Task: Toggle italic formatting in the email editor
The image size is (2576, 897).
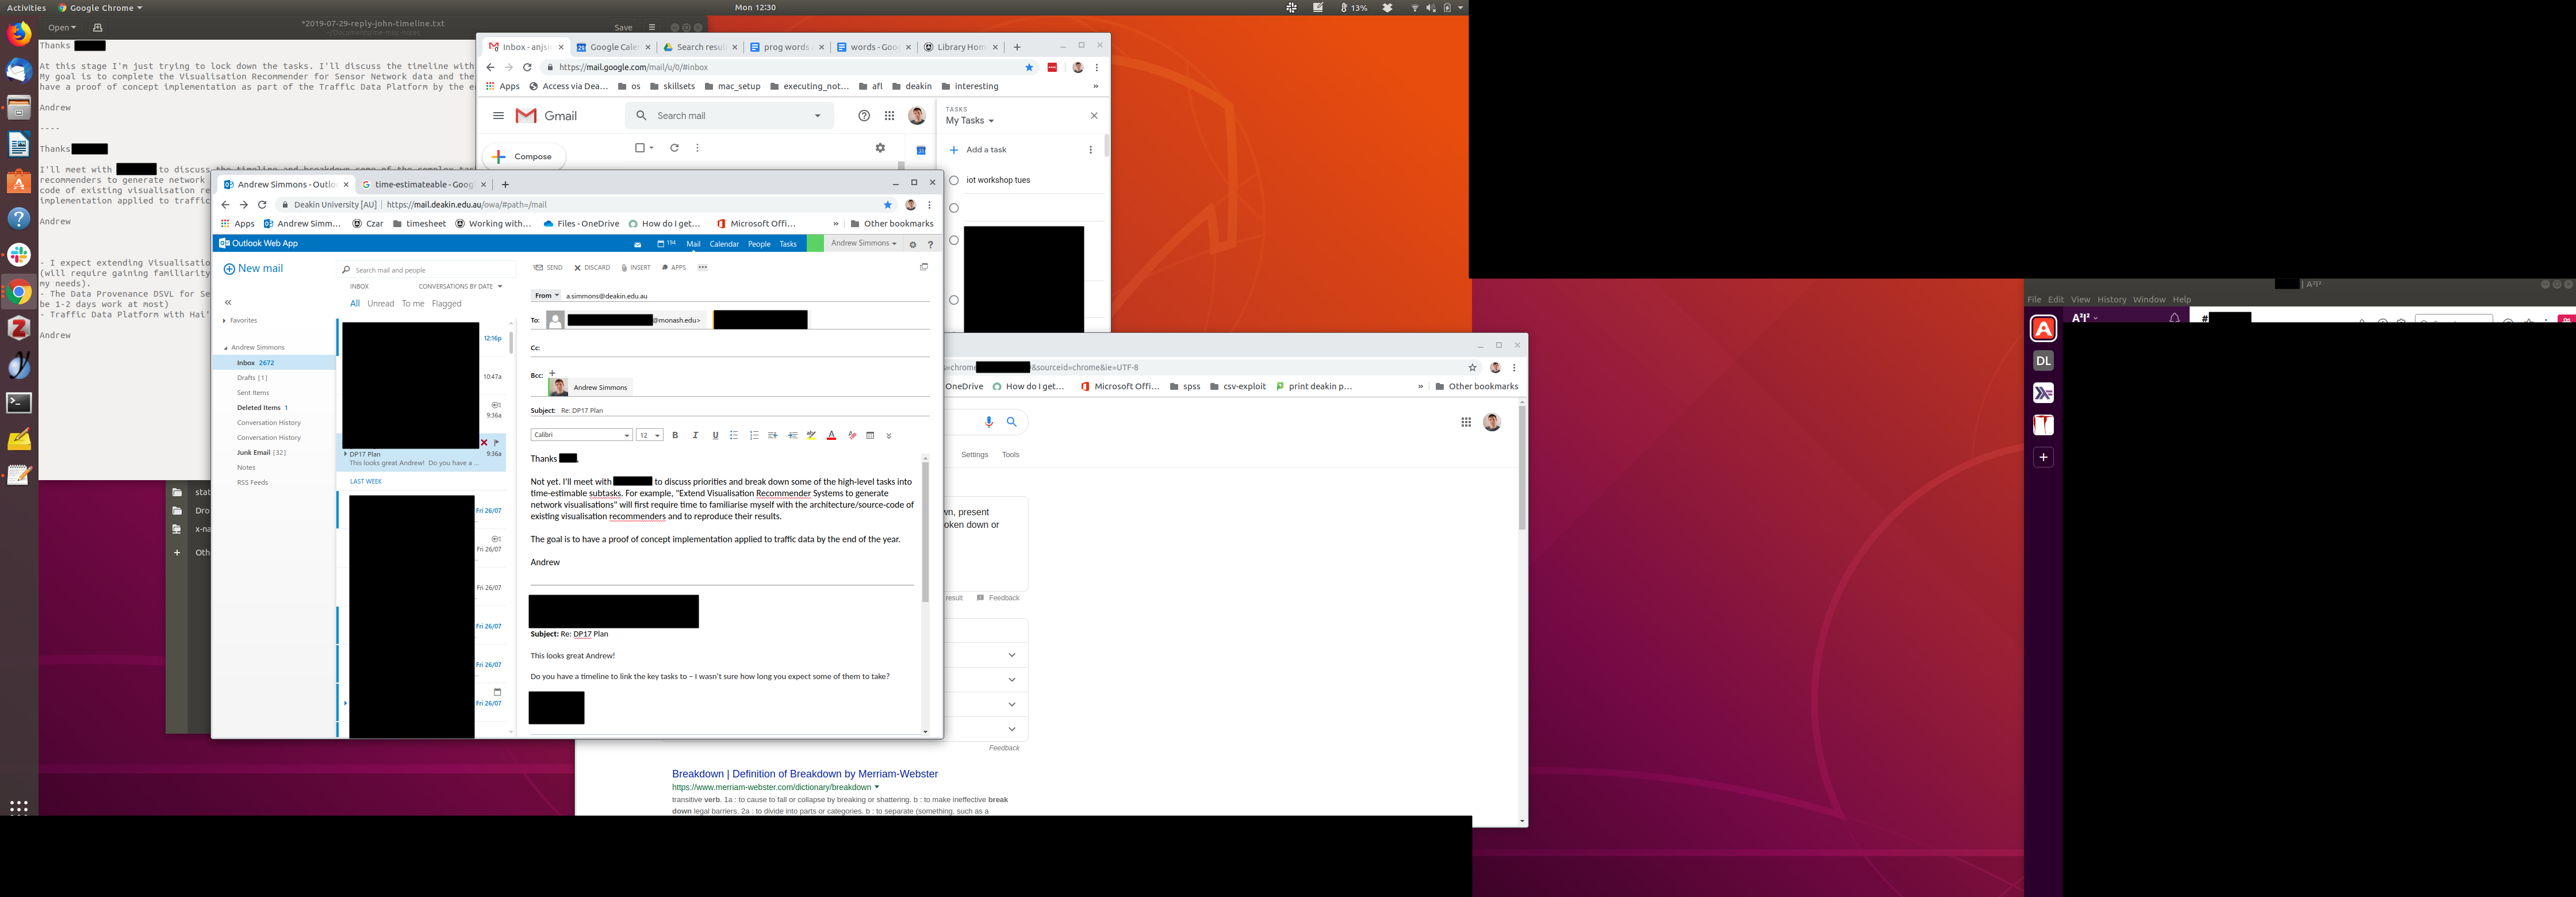Action: (x=695, y=435)
